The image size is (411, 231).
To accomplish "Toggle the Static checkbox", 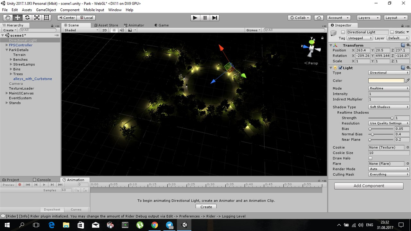I will 392,32.
